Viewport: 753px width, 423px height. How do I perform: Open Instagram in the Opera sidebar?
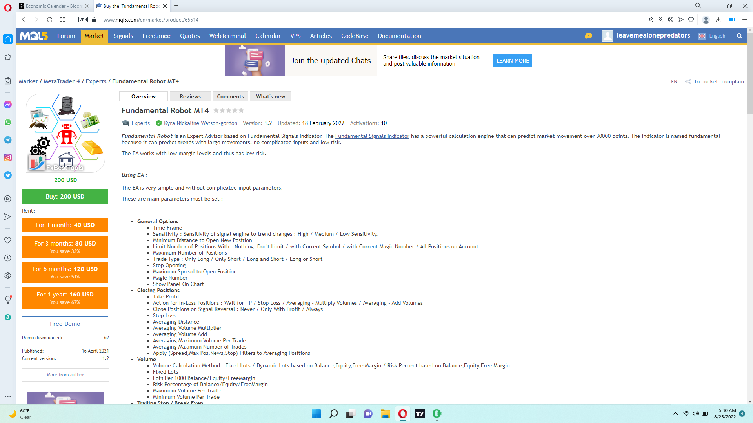pos(8,157)
